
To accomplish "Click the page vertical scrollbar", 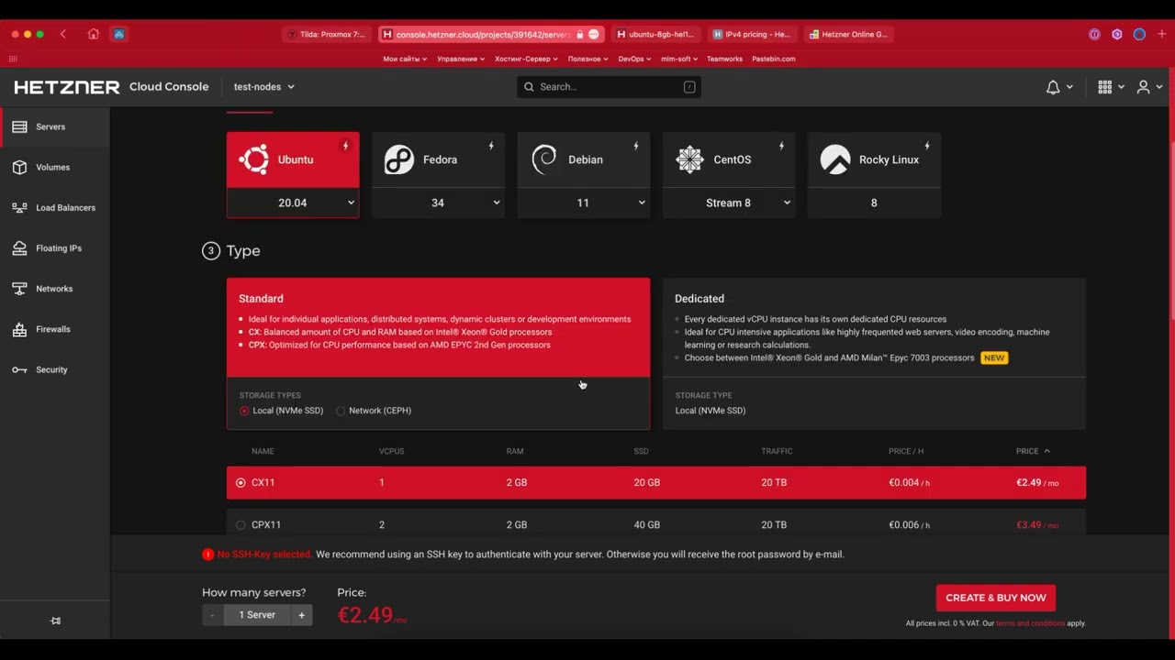I will (x=1171, y=229).
